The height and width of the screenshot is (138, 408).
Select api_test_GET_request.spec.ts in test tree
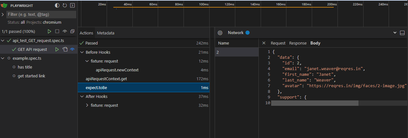38,40
